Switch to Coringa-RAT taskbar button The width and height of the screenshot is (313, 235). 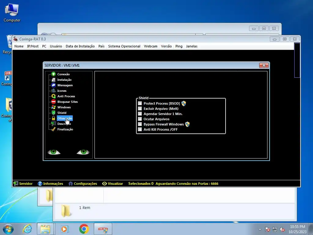tap(103, 229)
